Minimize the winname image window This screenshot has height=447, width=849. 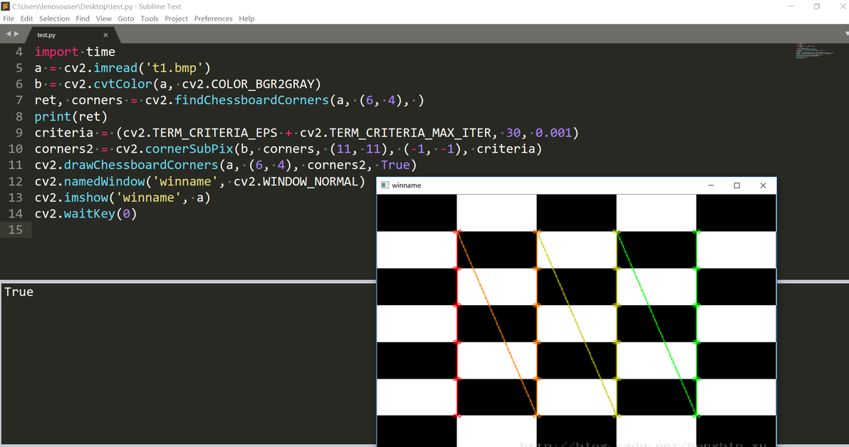pos(711,185)
